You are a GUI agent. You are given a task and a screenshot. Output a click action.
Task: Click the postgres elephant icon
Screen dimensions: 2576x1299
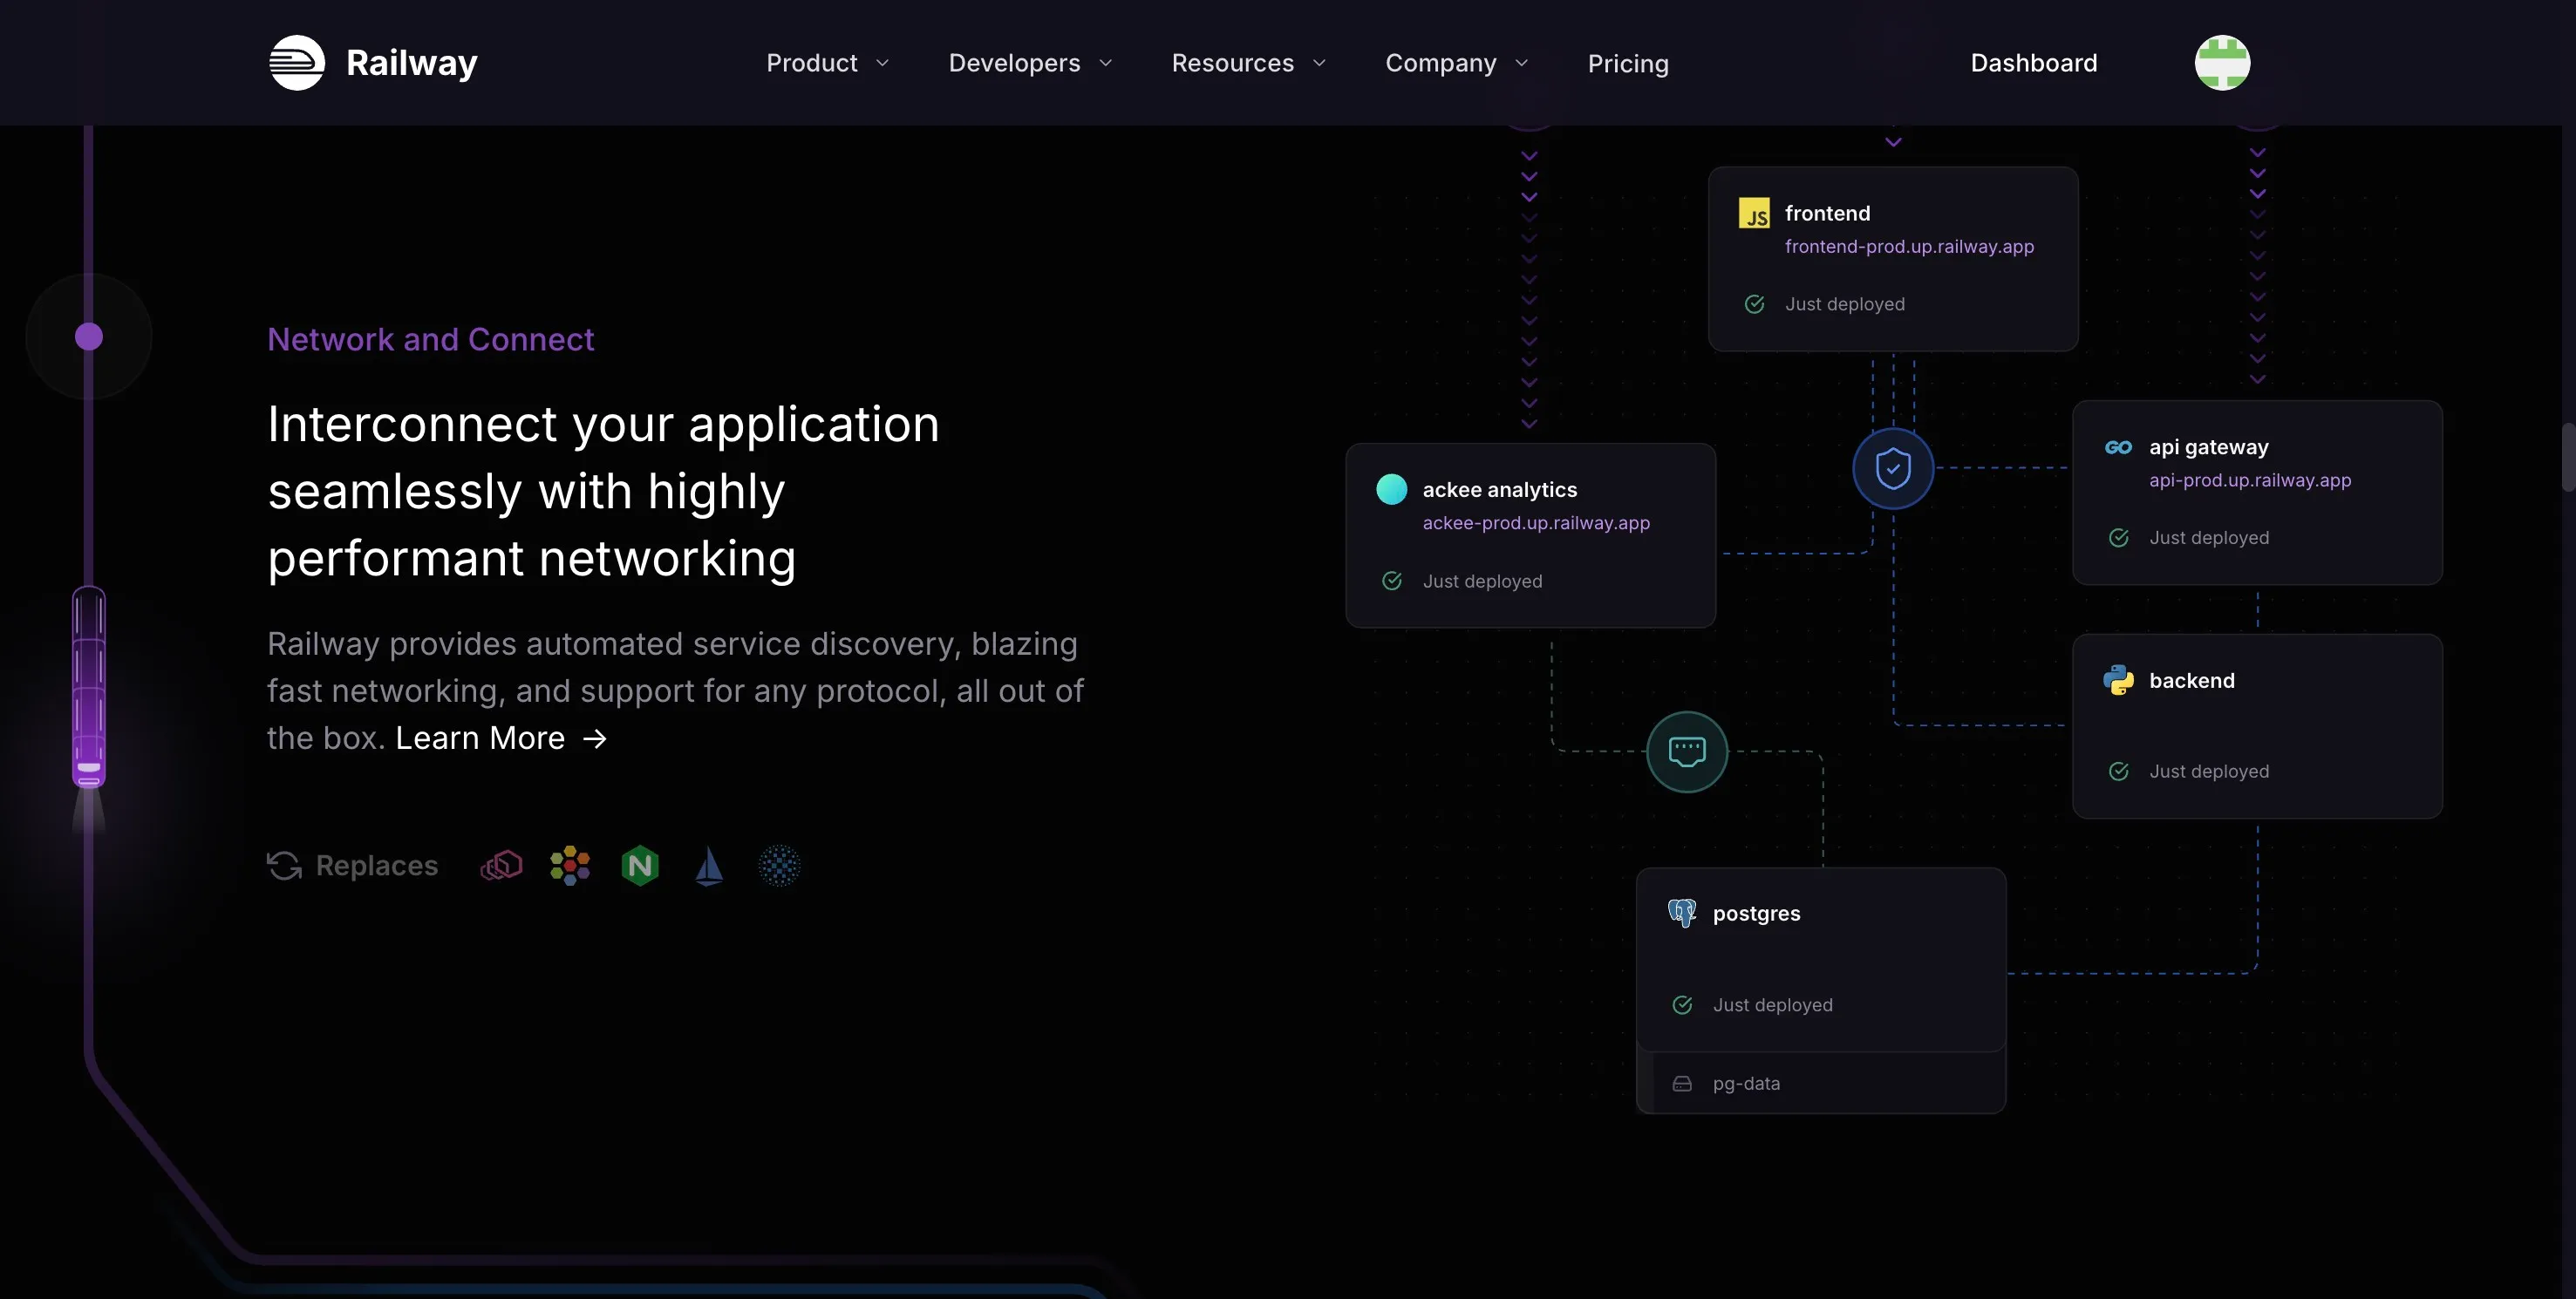[x=1682, y=913]
